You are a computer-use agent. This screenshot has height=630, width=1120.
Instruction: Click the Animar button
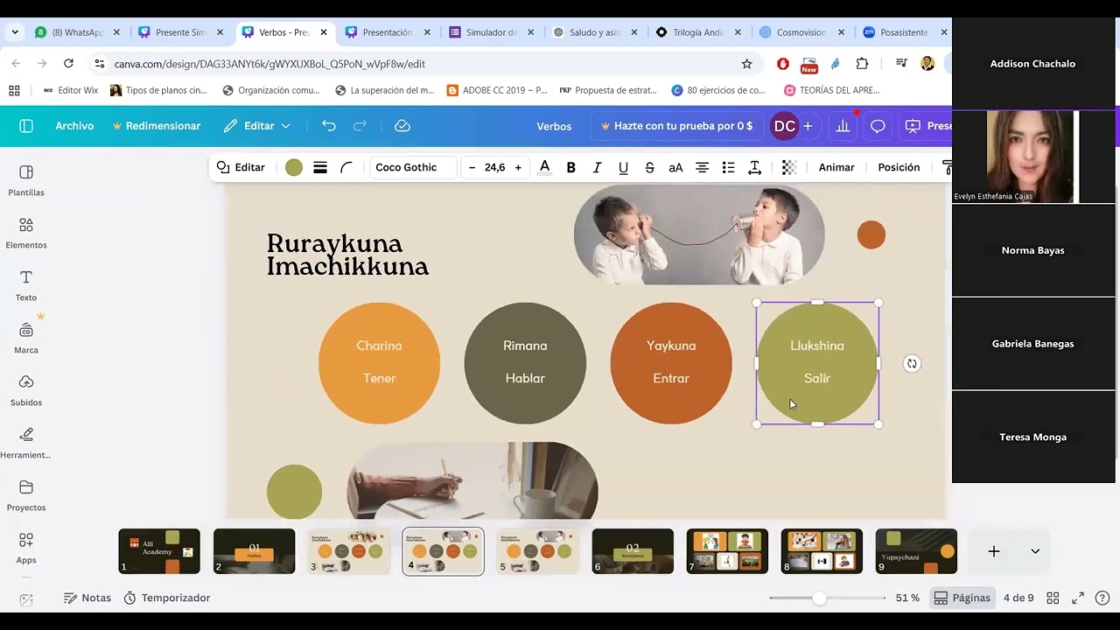(x=836, y=167)
